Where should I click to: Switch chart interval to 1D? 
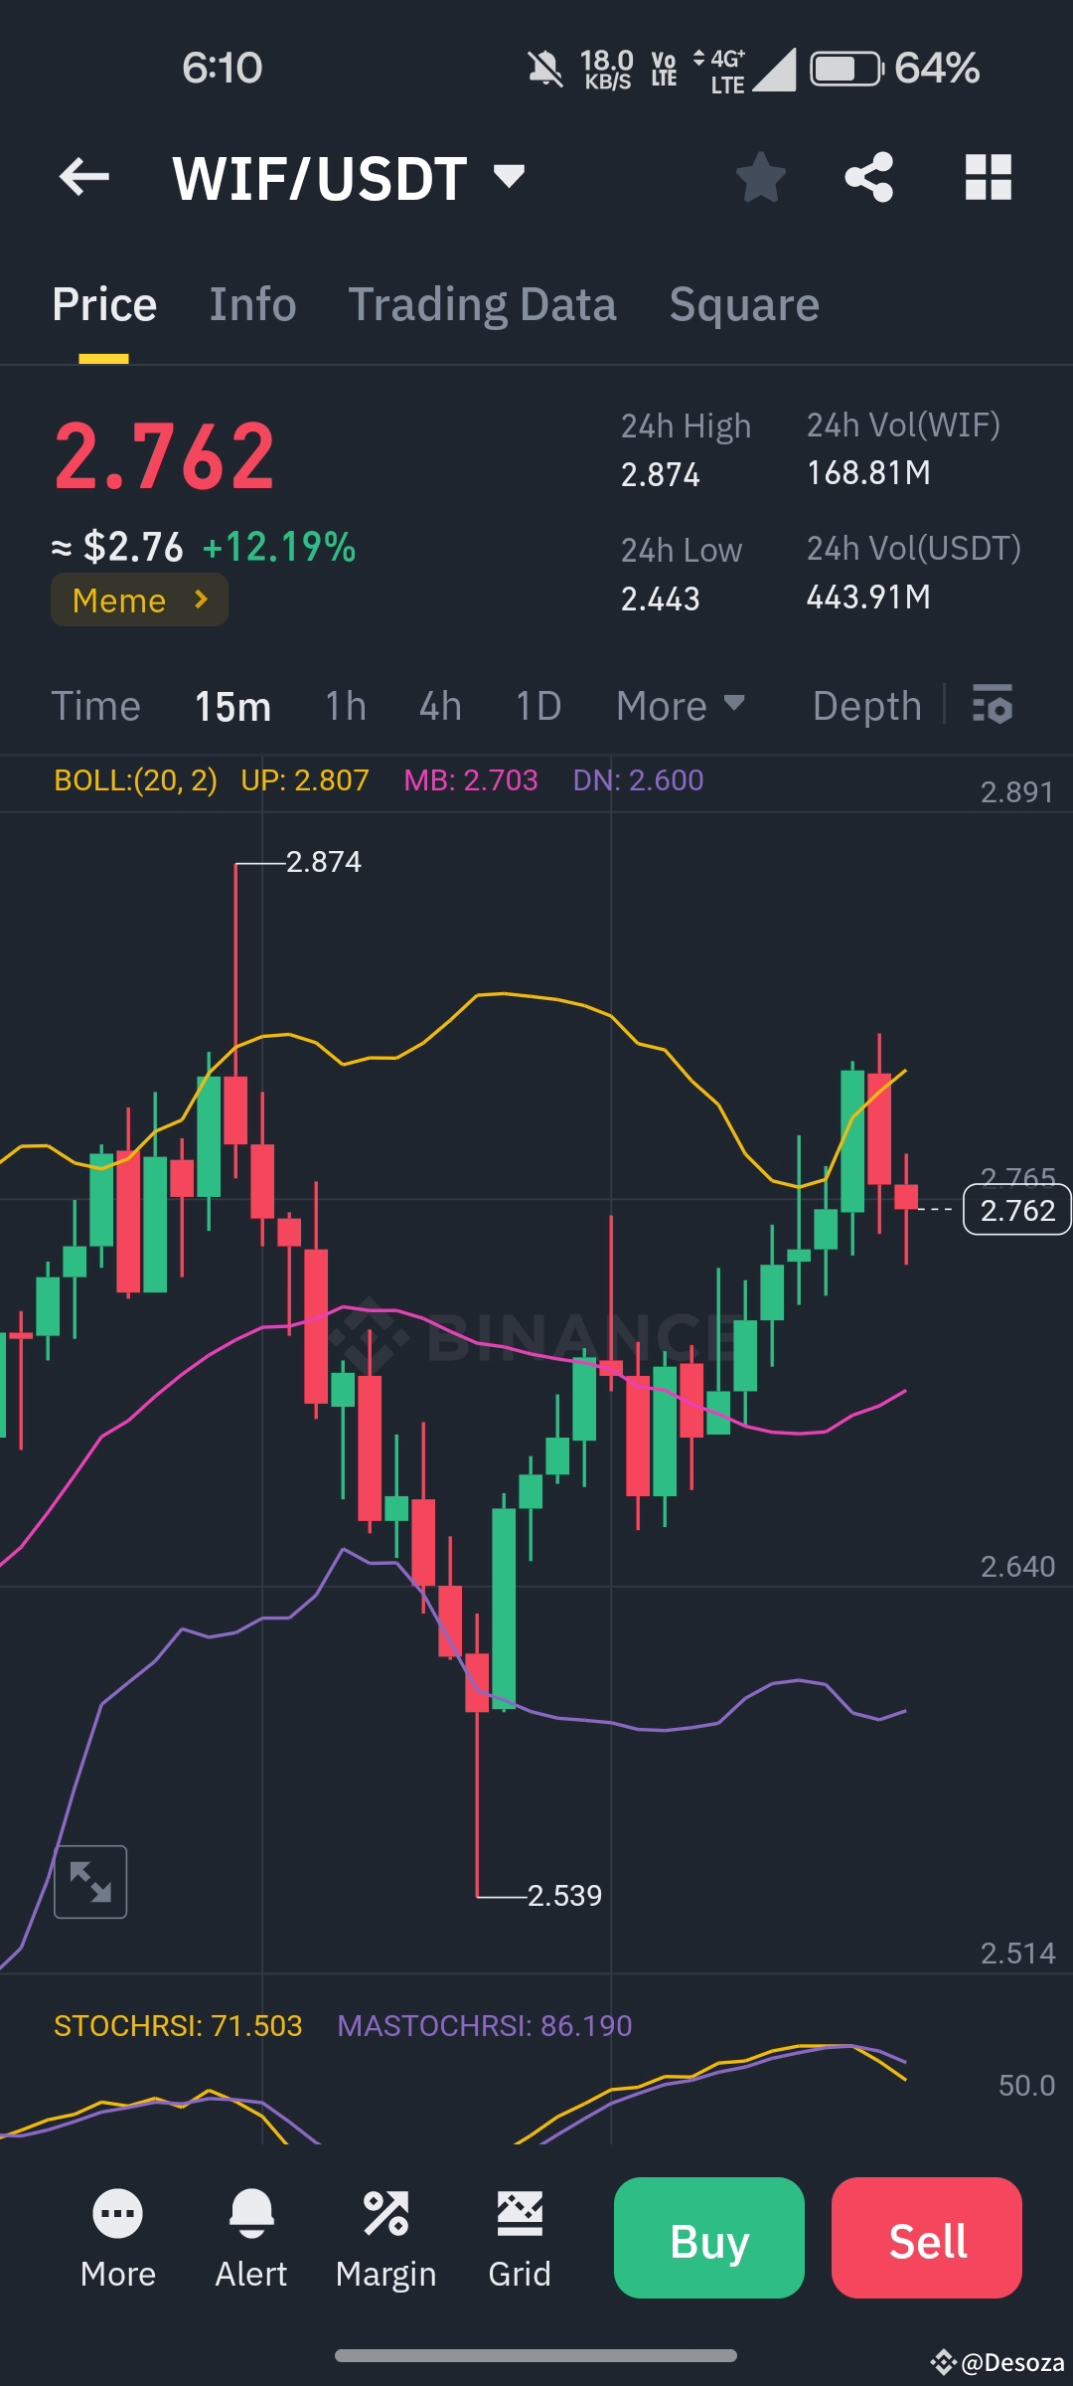537,705
